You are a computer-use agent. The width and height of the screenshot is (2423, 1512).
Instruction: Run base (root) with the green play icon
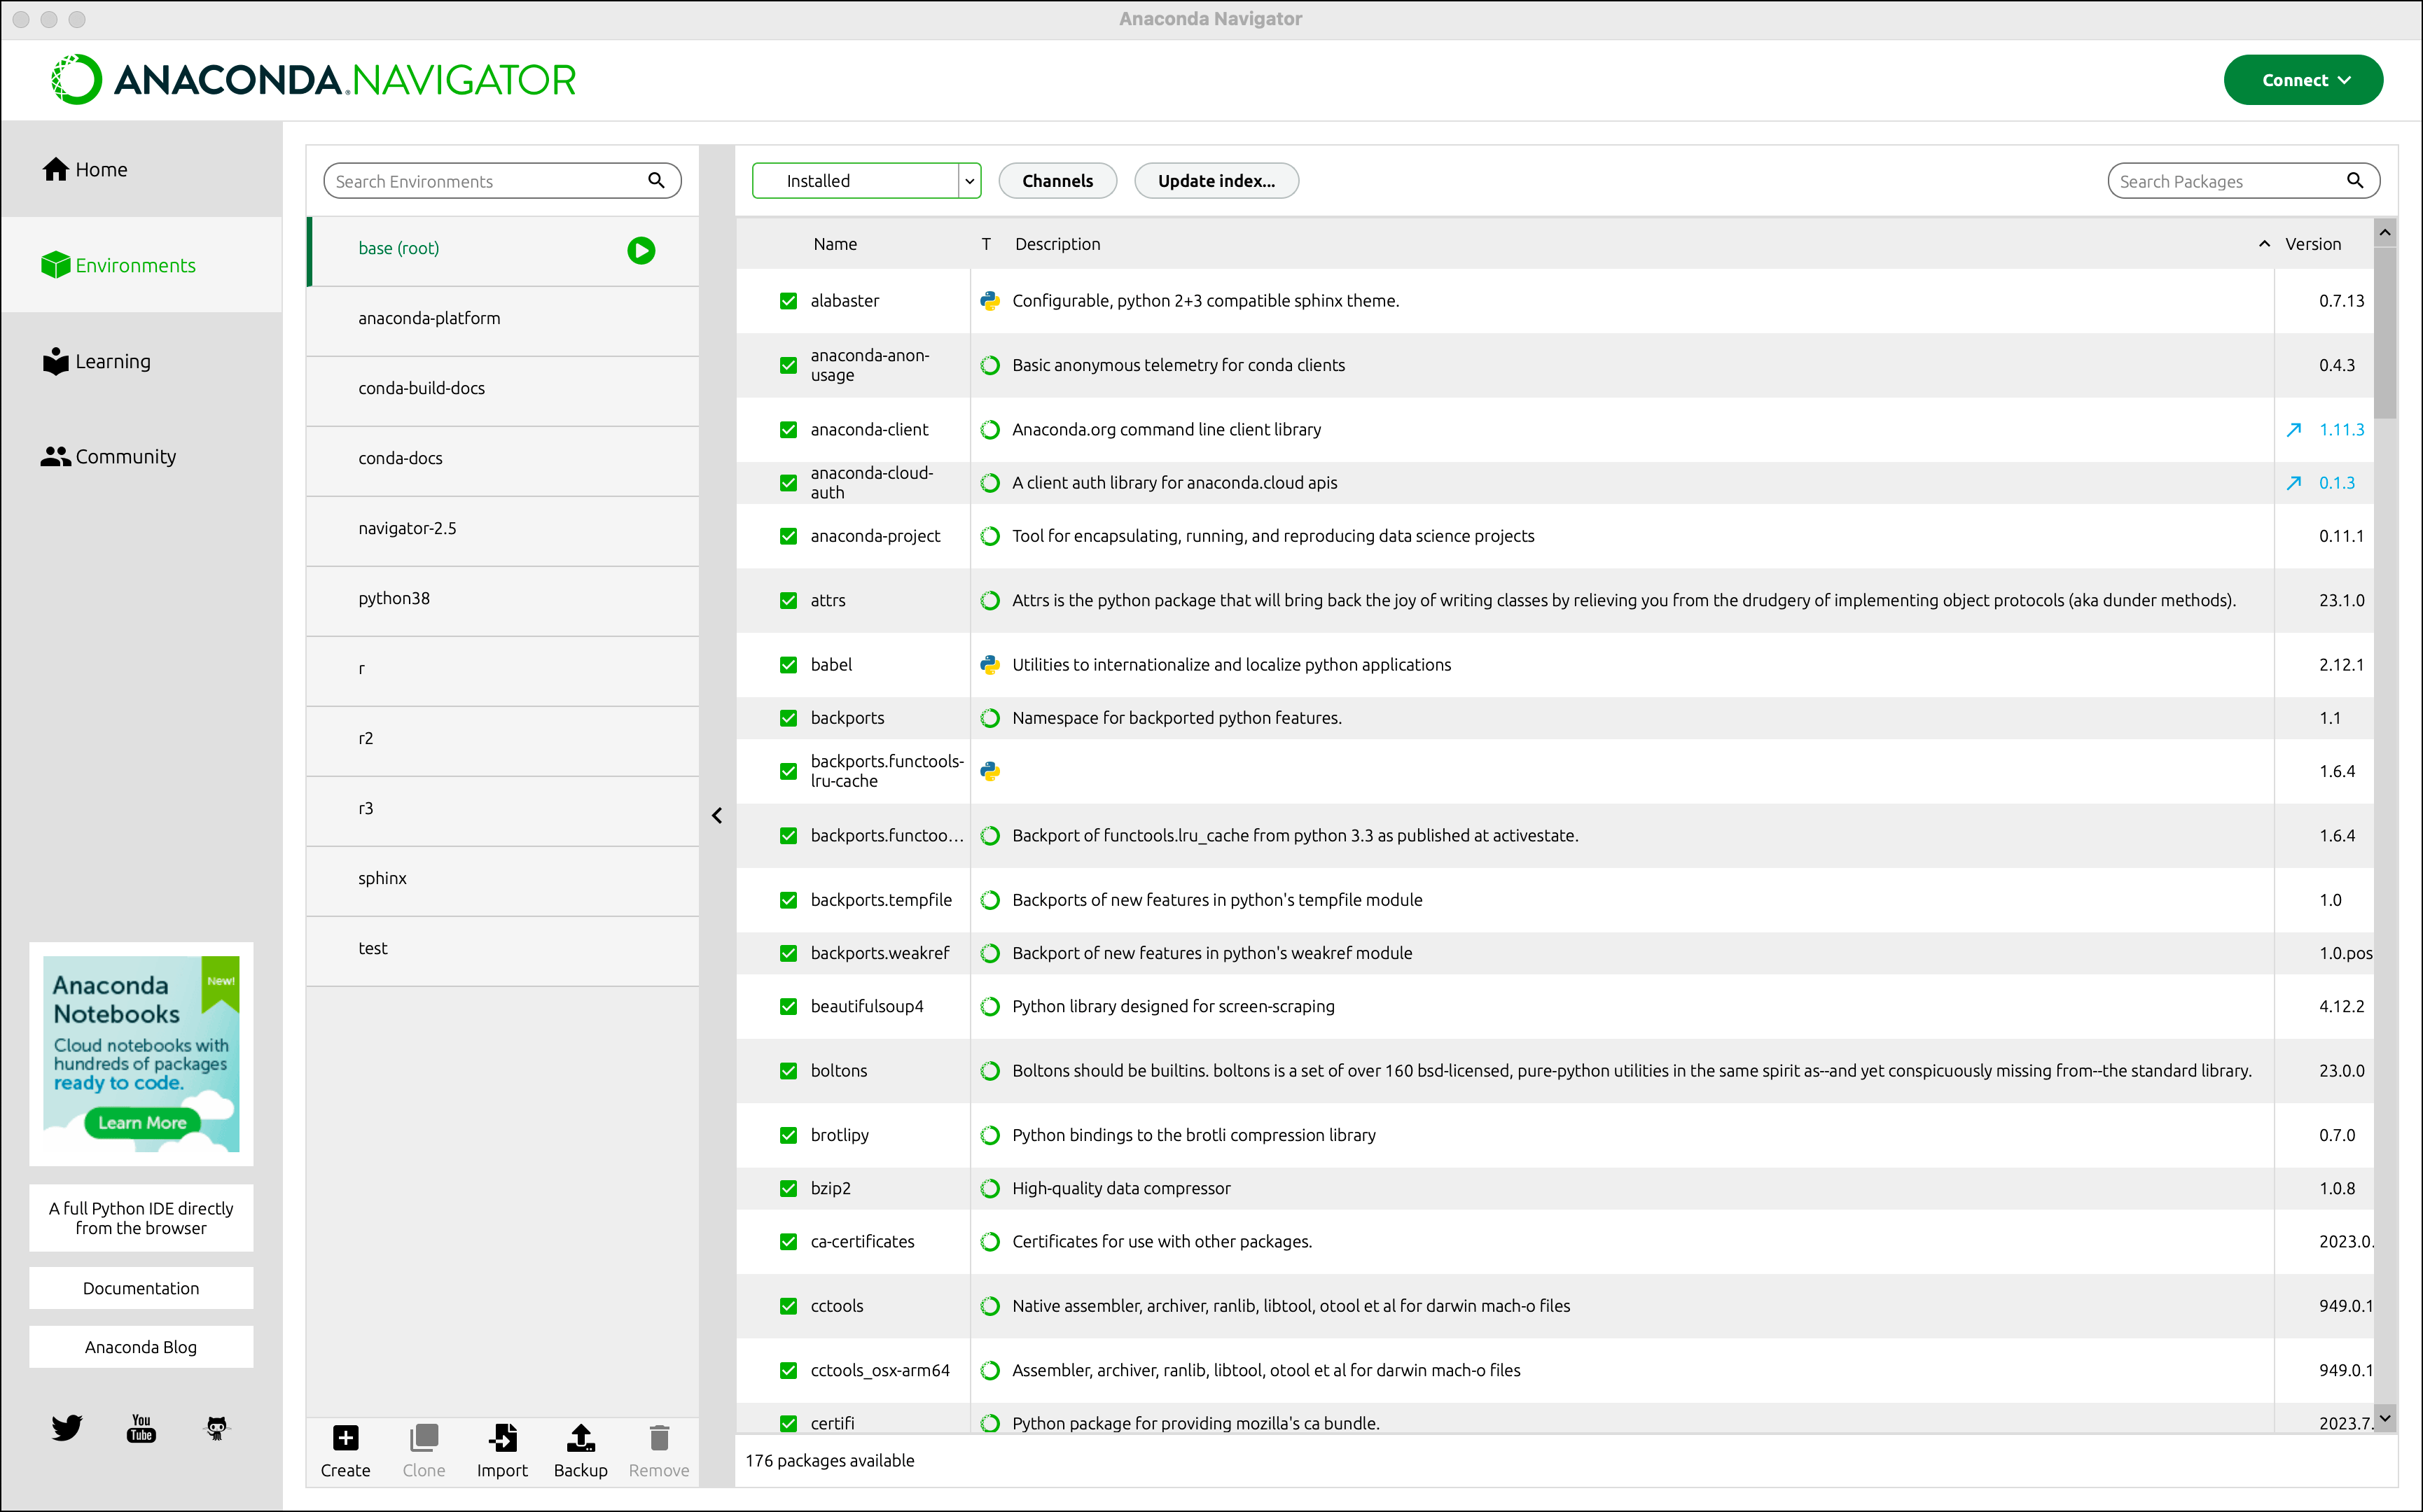pyautogui.click(x=641, y=250)
